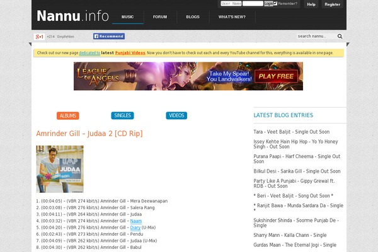The height and width of the screenshot is (252, 378).
Task: Click track 1 Mera Deewanapan text
Action: click(149, 201)
